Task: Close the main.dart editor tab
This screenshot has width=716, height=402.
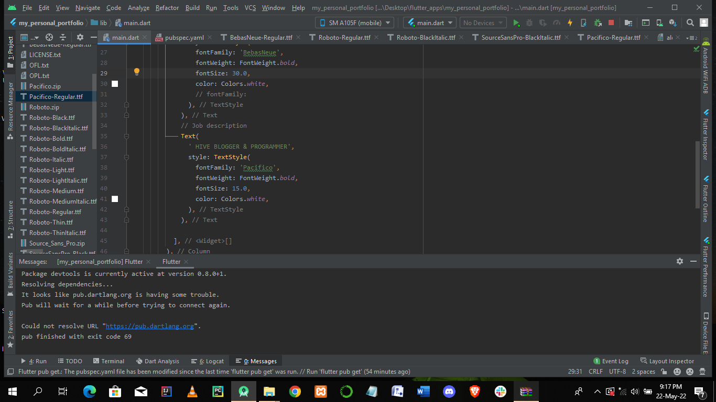Action: (x=145, y=38)
